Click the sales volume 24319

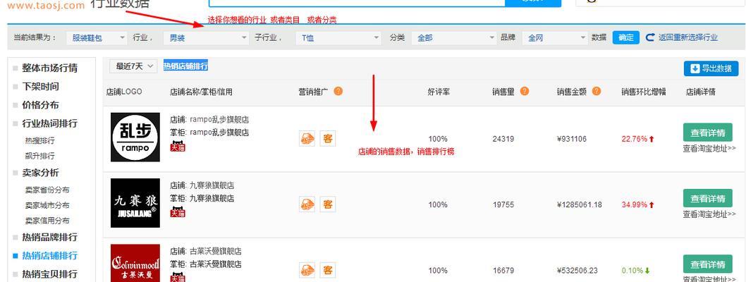click(x=503, y=140)
